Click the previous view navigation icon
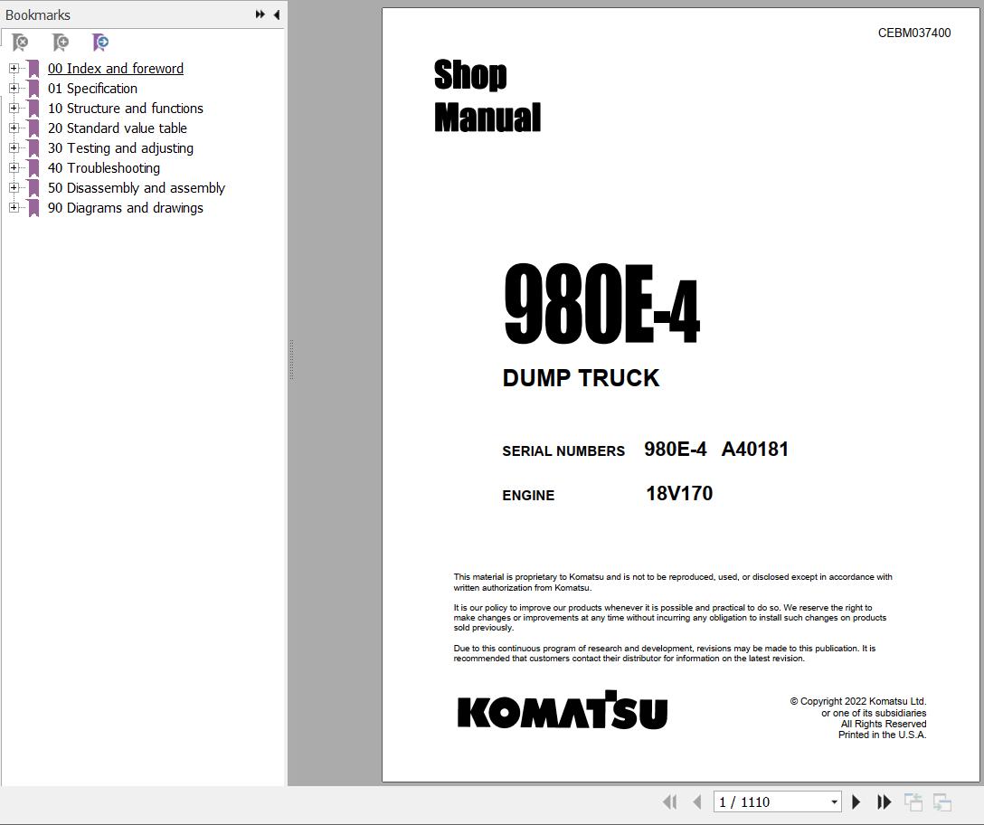Viewport: 984px width, 825px height. (913, 801)
